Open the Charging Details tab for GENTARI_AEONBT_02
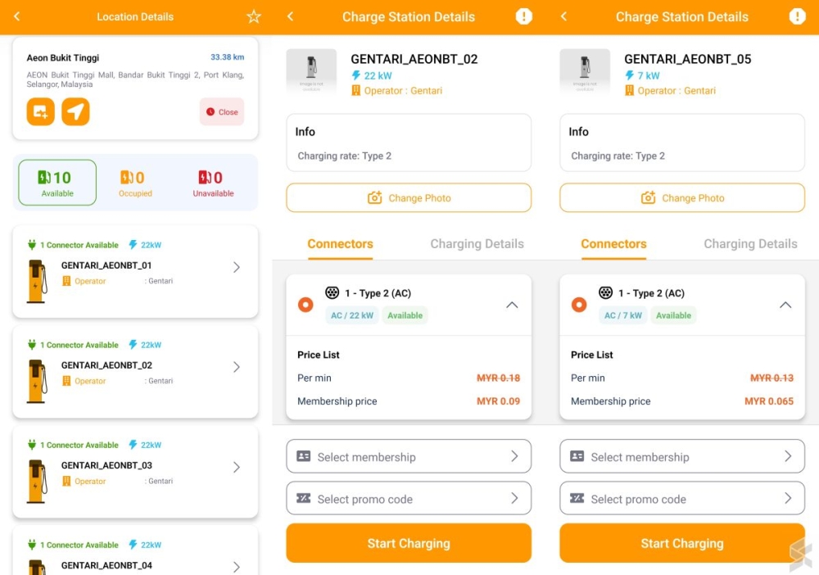 [477, 244]
